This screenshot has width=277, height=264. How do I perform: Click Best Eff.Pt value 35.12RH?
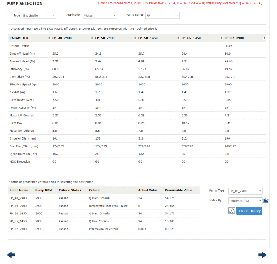230,77
